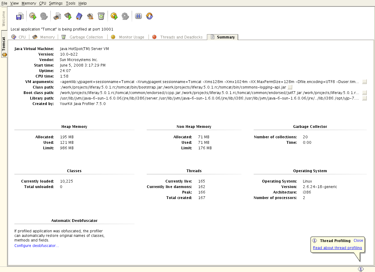Screen dimensions: 375x272
Task: Capture a memory snapshot via the chip-and-page icon
Action: pyautogui.click(x=57, y=16)
